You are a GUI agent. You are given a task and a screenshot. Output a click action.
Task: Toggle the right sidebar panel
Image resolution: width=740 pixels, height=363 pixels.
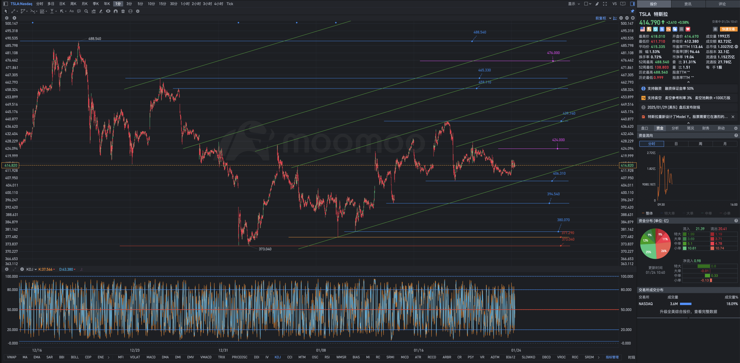pos(632,4)
